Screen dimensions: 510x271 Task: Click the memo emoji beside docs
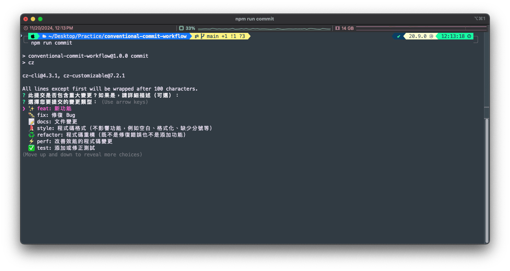(x=31, y=122)
